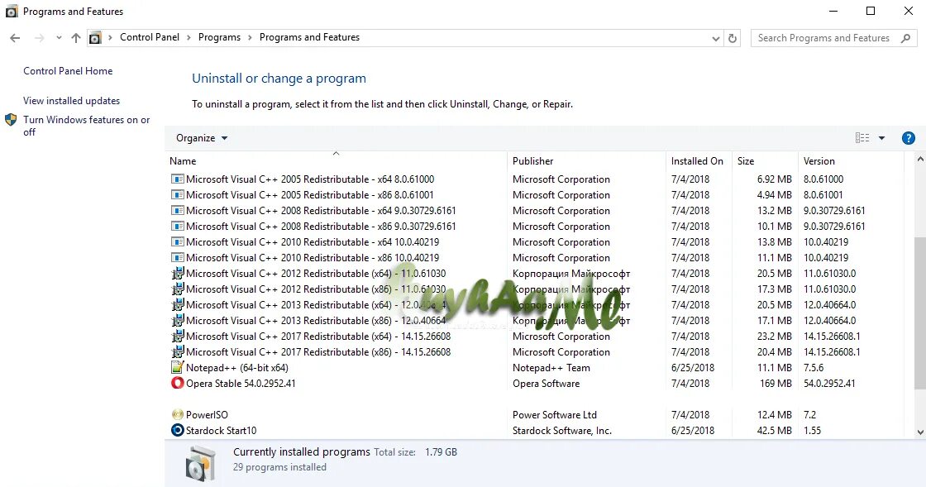The image size is (926, 487).
Task: Click the 169 MB size cell
Action: coord(776,384)
